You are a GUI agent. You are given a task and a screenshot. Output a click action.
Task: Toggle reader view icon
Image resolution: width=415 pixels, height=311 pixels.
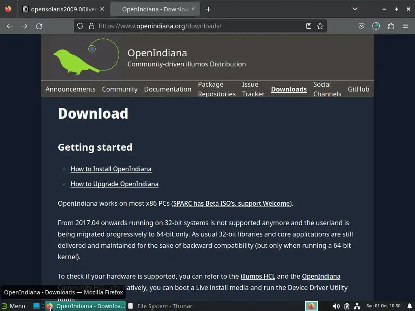[x=308, y=26]
